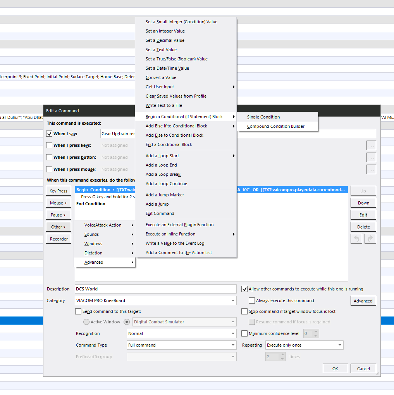The height and width of the screenshot is (395, 394).
Task: Click the OK button
Action: 335,369
